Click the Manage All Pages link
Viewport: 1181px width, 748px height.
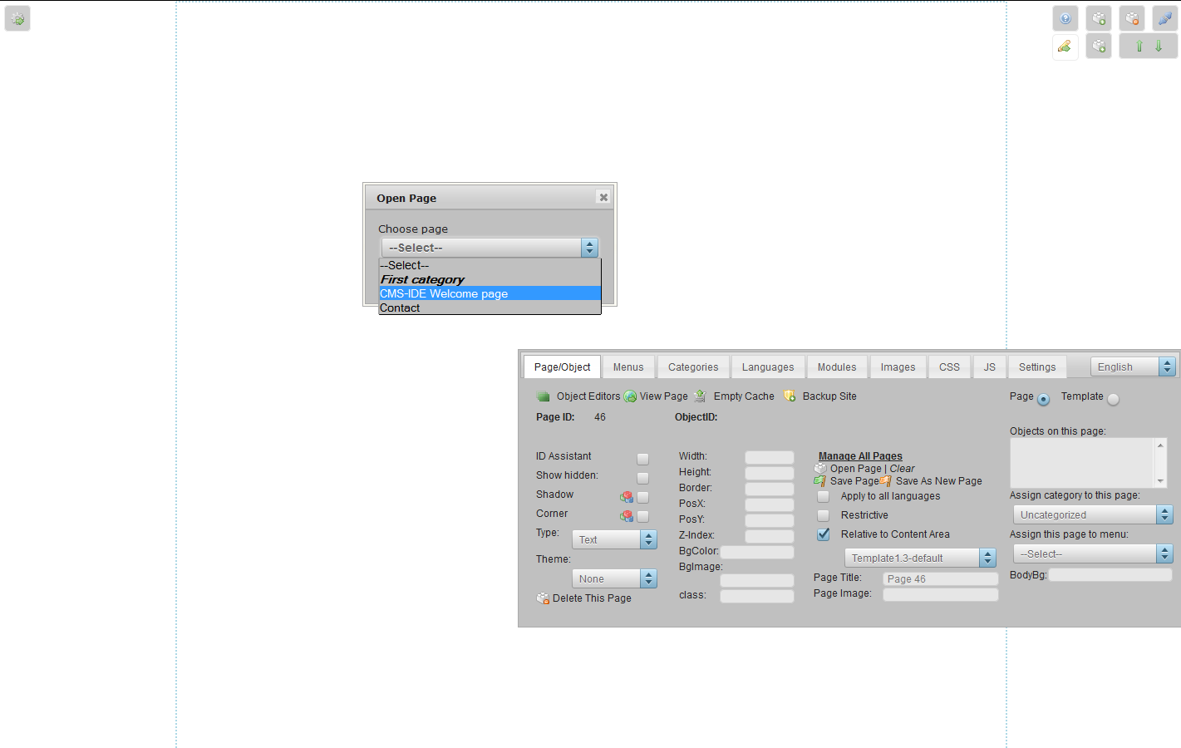coord(859,455)
